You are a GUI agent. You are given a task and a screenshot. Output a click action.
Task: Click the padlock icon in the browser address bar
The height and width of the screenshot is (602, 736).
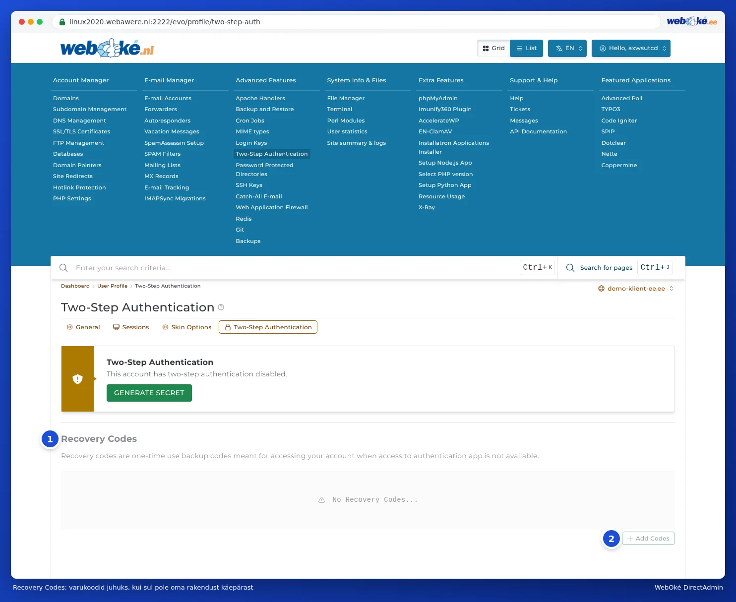[x=62, y=22]
